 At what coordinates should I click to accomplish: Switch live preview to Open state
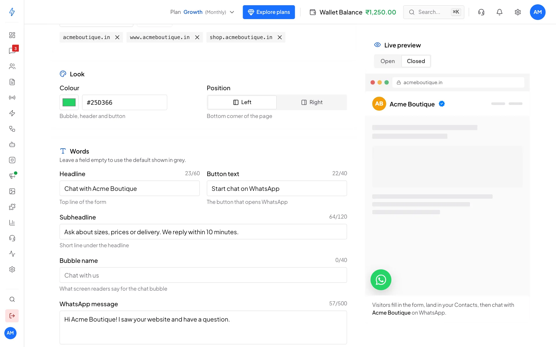387,61
